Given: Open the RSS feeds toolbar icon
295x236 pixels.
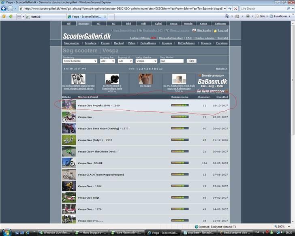Looking at the screenshot, I should (237, 16).
